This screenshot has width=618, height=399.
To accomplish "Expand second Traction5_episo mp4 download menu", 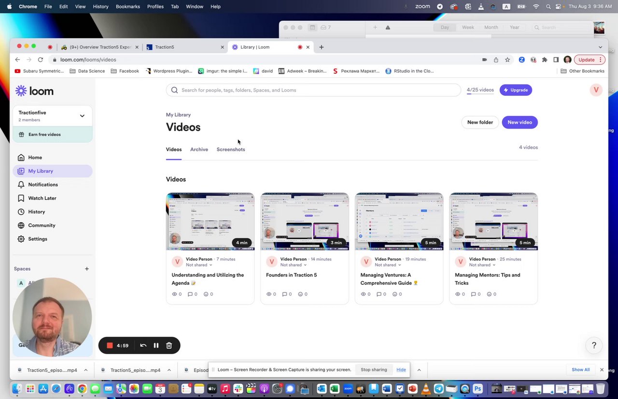I will click(x=169, y=370).
